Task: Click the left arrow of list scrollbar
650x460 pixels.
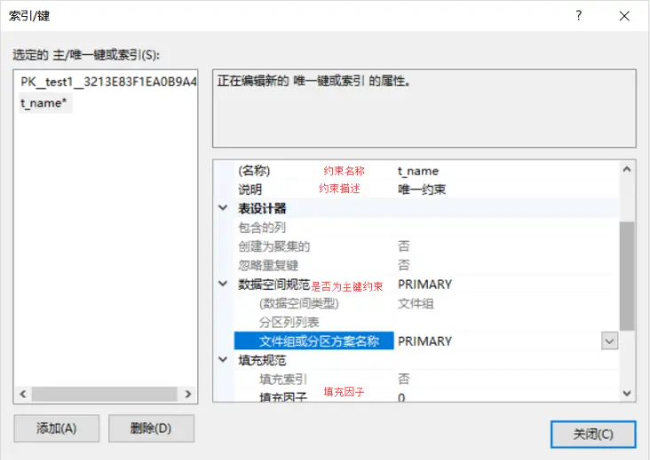Action: point(23,394)
